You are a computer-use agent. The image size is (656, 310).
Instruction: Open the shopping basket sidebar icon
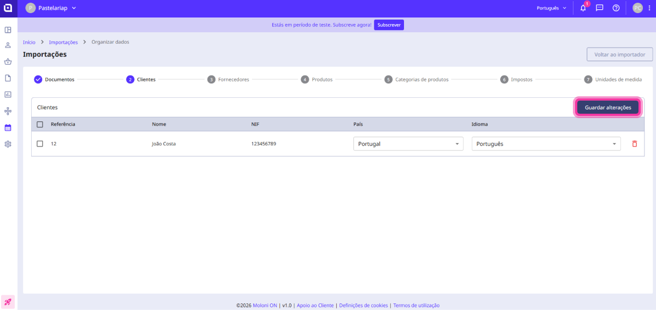click(x=8, y=62)
